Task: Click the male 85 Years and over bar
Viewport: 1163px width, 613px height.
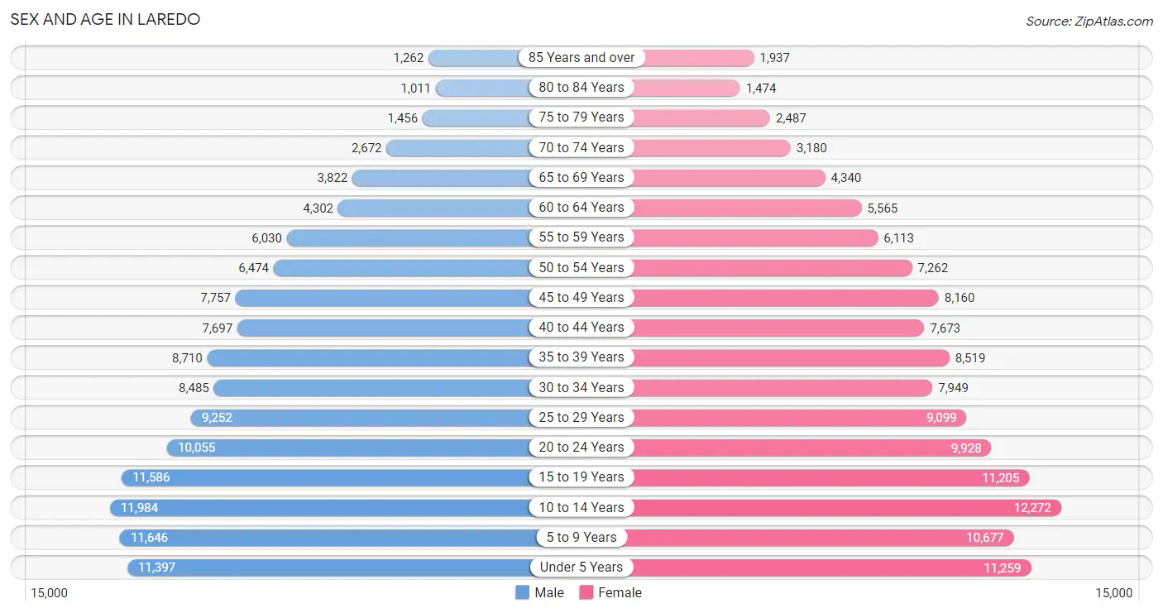Action: click(x=478, y=58)
